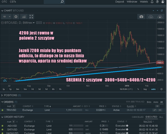Open chart settings gear icon
The width and height of the screenshot is (167, 134).
[x=16, y=17]
